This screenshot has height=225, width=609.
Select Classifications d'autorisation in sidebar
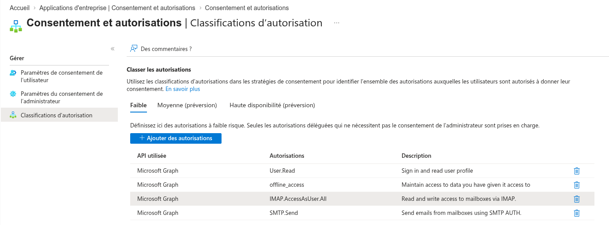(59, 115)
